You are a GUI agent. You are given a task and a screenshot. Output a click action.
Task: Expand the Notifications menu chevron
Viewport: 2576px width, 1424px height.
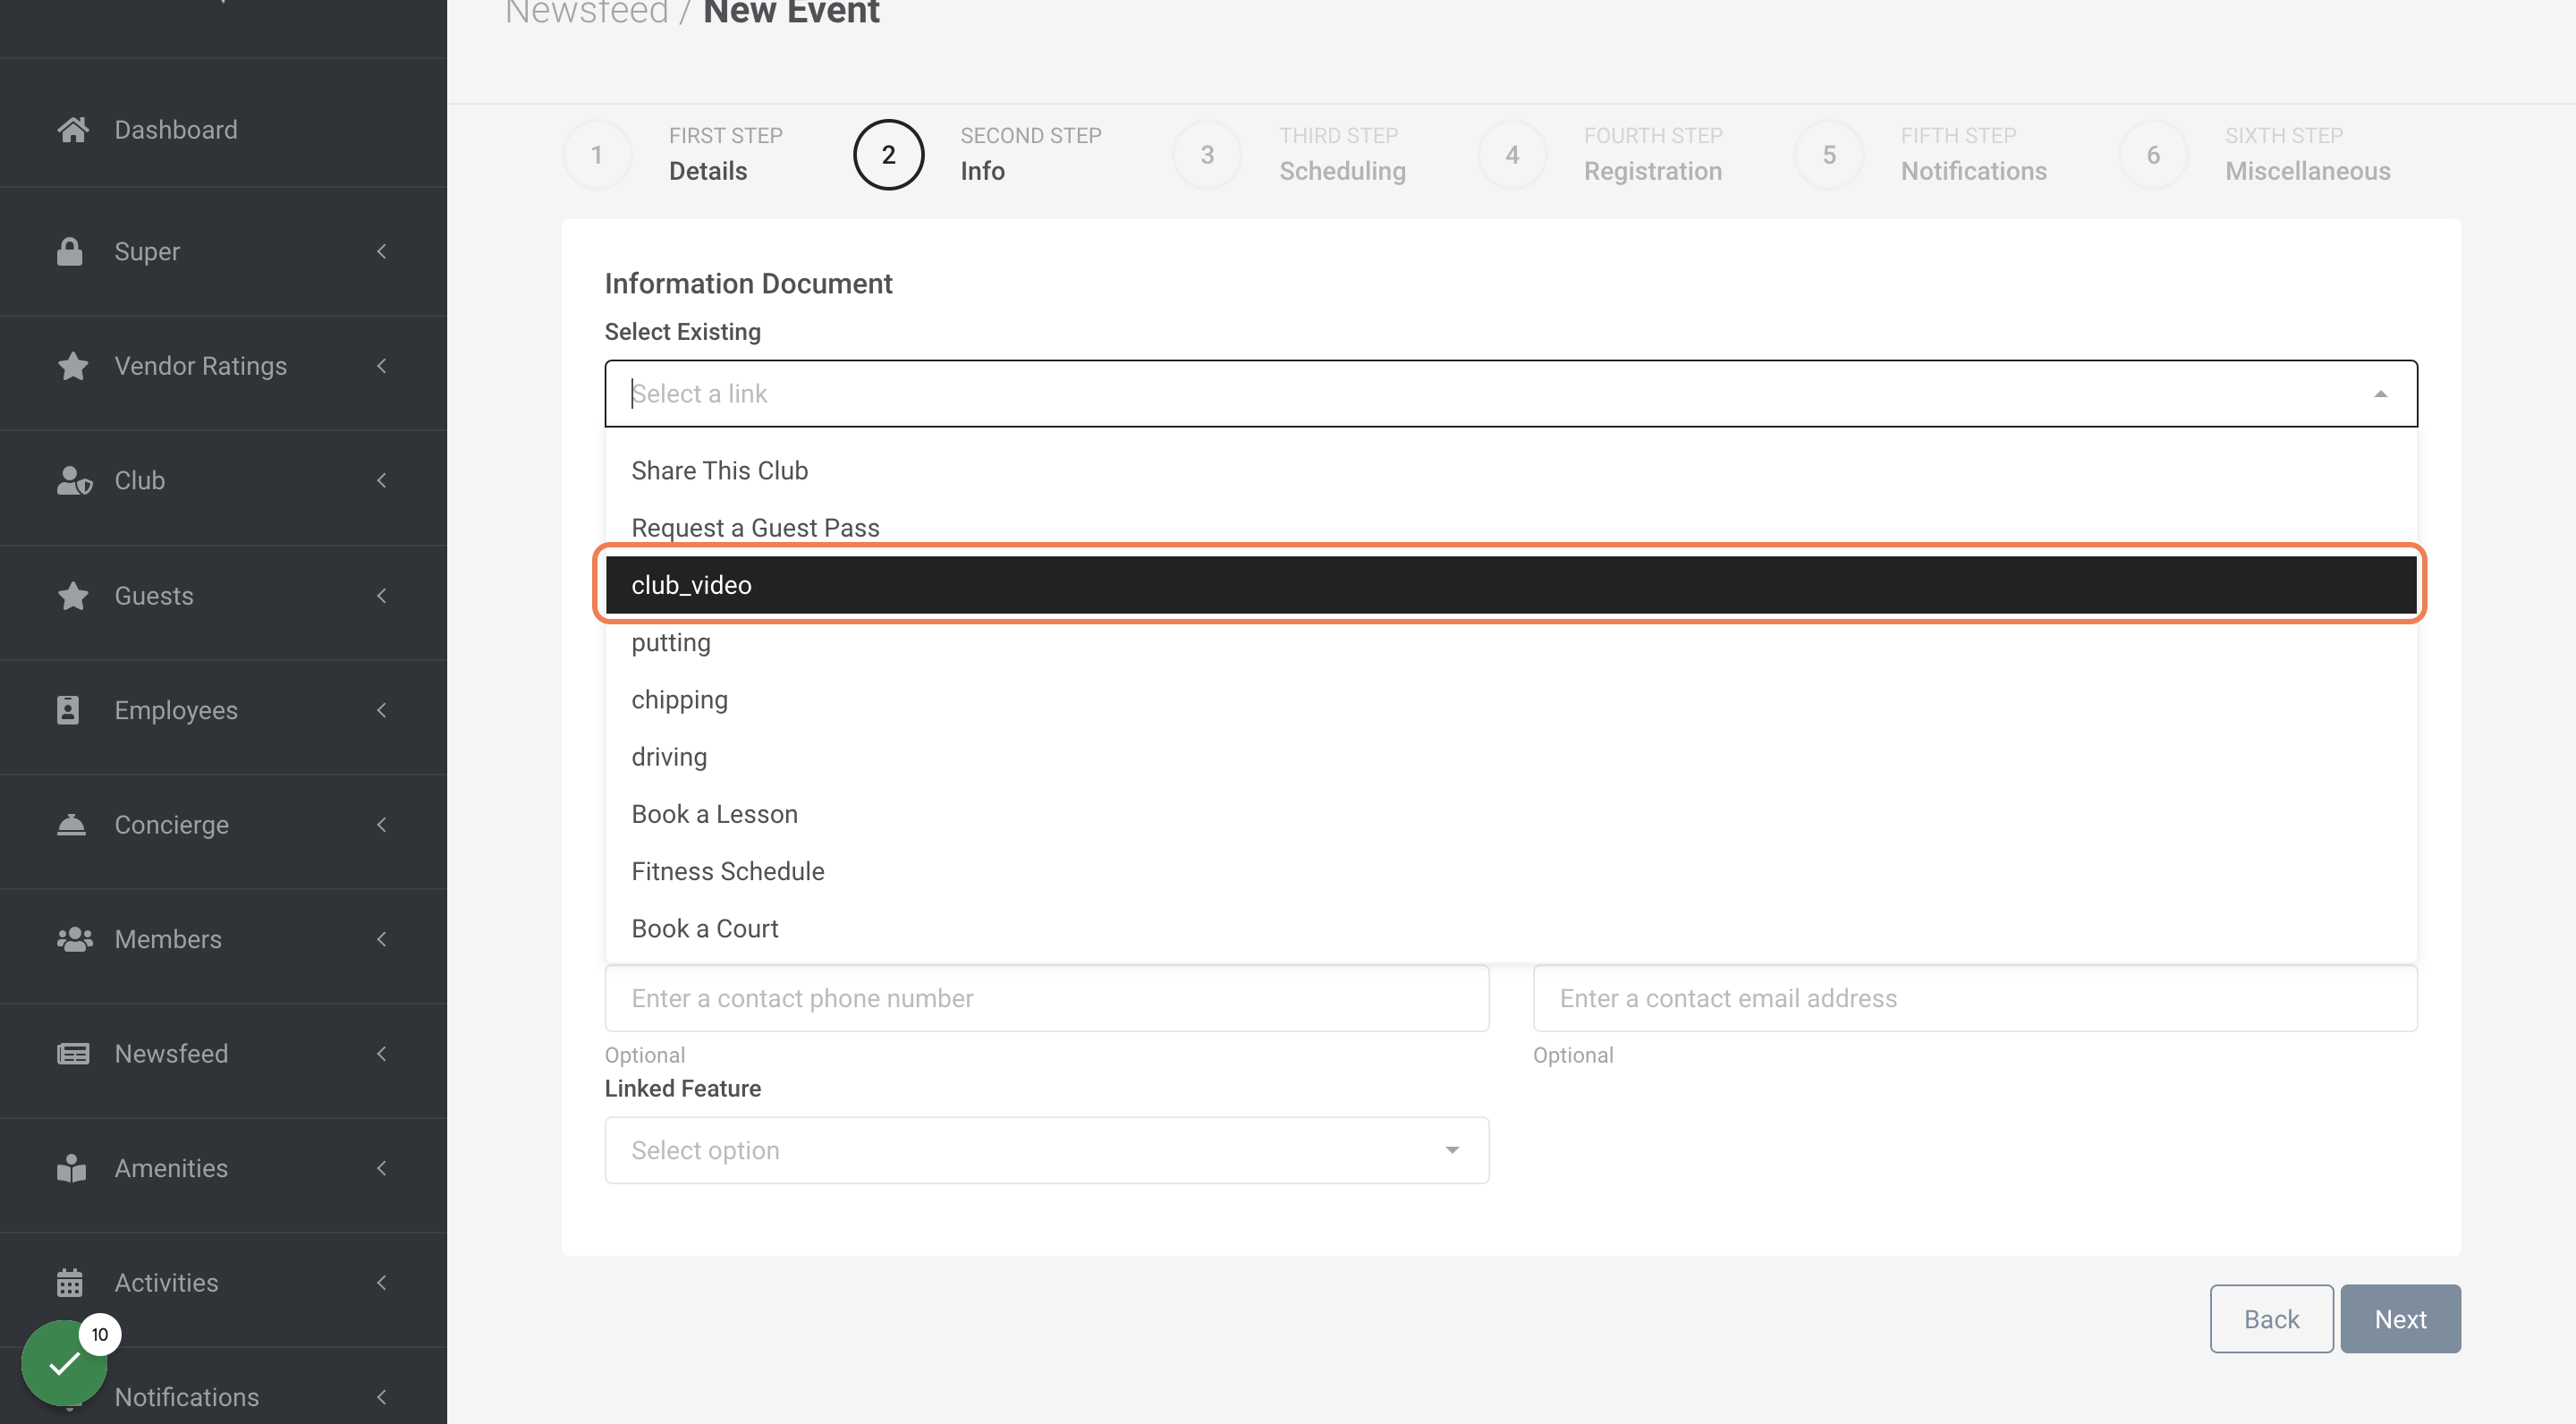tap(381, 1397)
